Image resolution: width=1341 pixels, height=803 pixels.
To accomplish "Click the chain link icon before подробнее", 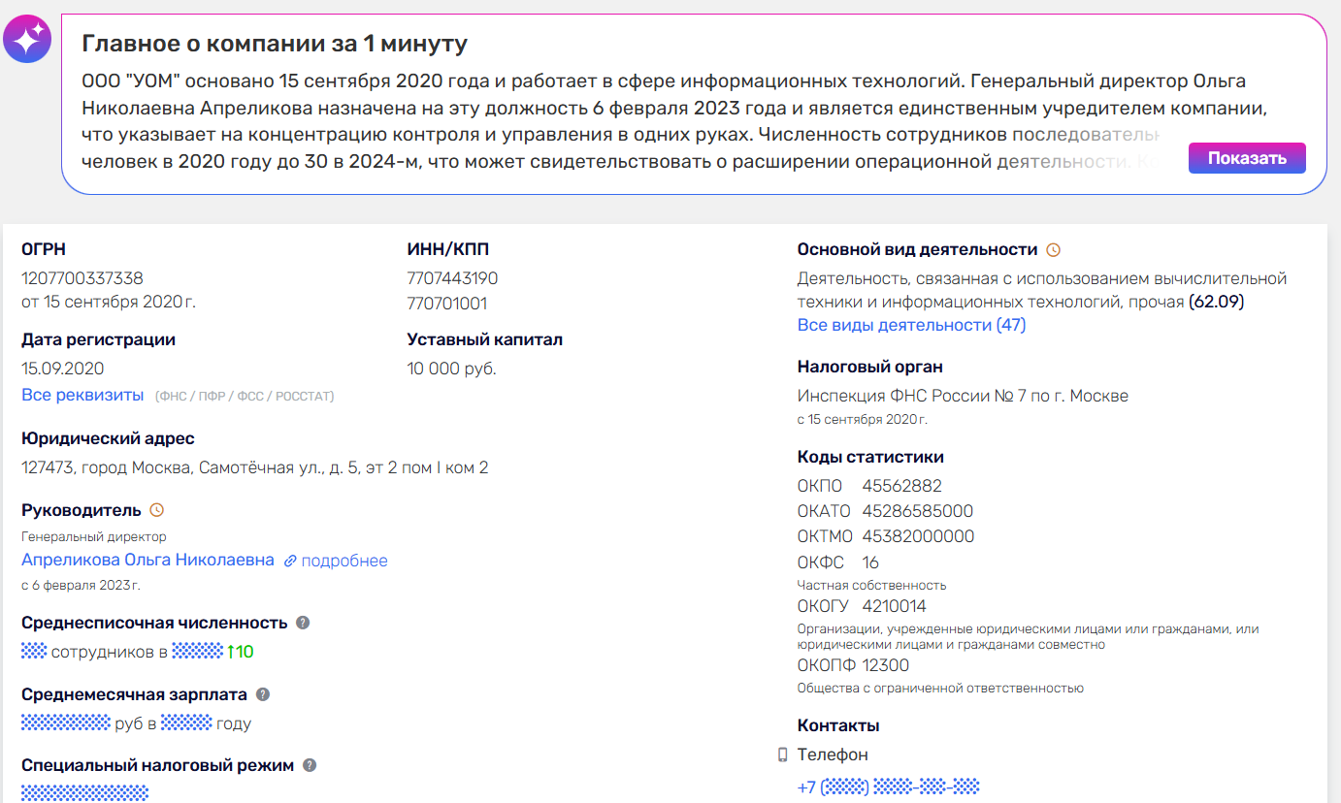I will pyautogui.click(x=291, y=561).
